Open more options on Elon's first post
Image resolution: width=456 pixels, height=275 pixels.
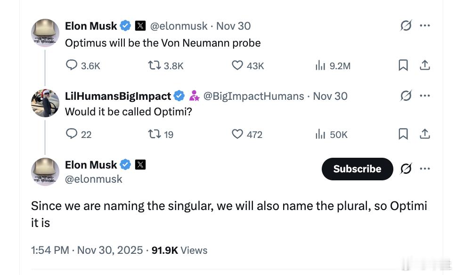pos(425,26)
